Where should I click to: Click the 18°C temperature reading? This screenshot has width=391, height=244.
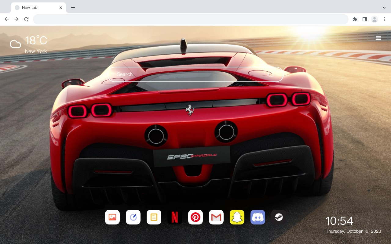pyautogui.click(x=36, y=41)
